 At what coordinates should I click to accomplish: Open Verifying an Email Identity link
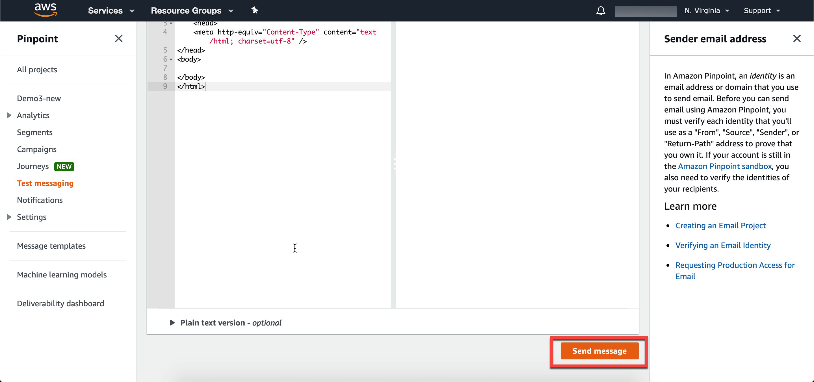pos(723,246)
